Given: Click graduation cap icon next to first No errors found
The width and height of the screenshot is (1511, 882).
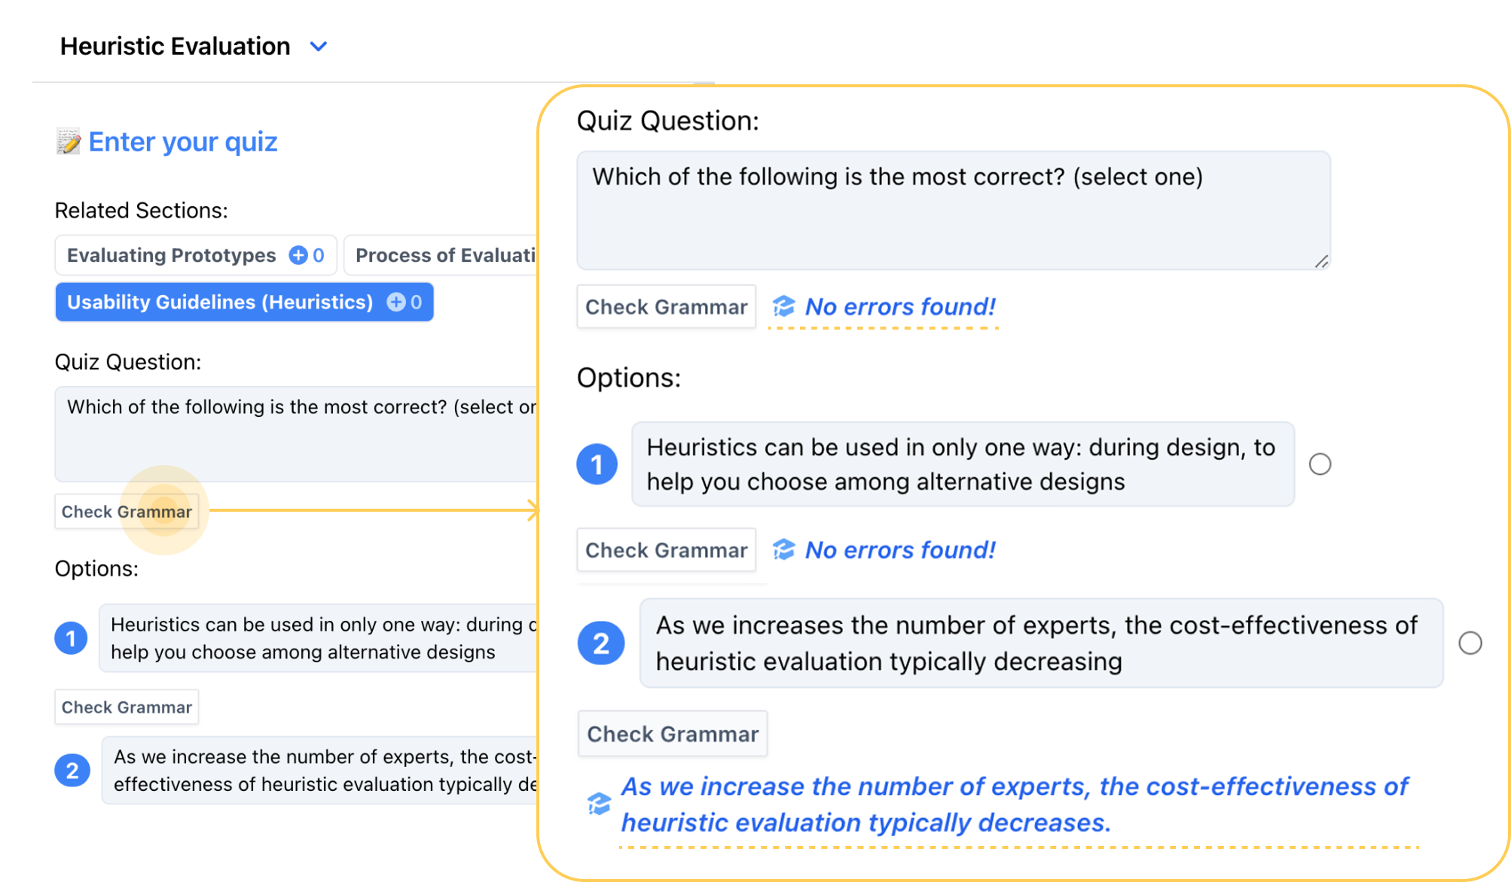Looking at the screenshot, I should coord(783,306).
